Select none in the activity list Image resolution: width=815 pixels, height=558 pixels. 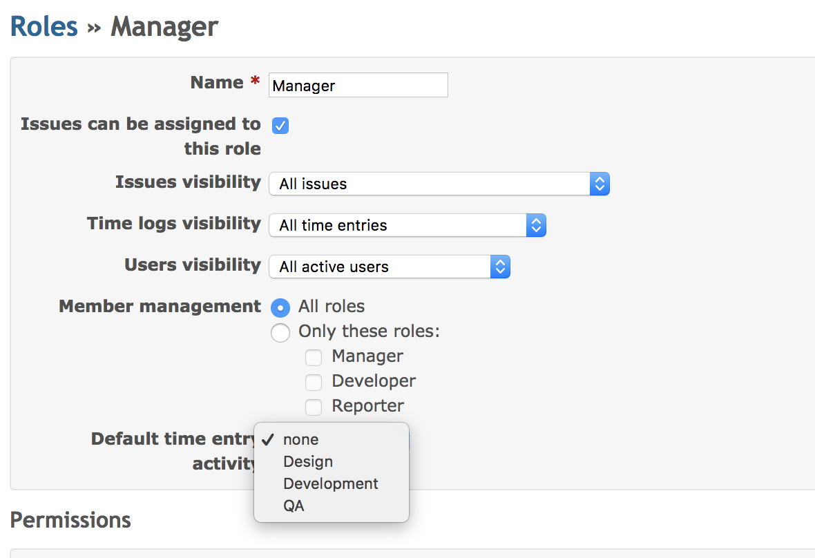[x=301, y=440]
